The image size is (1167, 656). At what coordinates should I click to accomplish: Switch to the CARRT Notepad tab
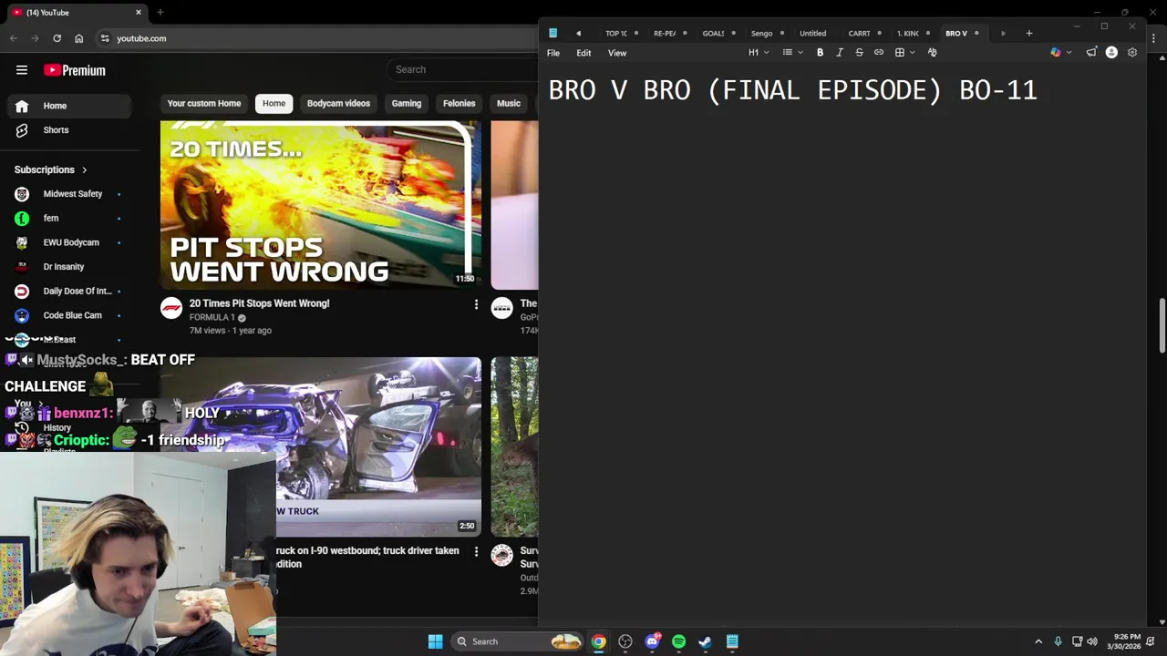tap(859, 34)
